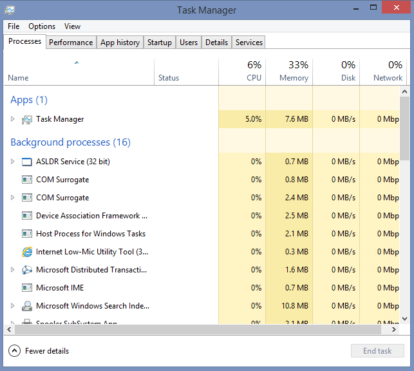The height and width of the screenshot is (371, 414).
Task: Click the 7.6 MB memory cell
Action: [x=289, y=119]
